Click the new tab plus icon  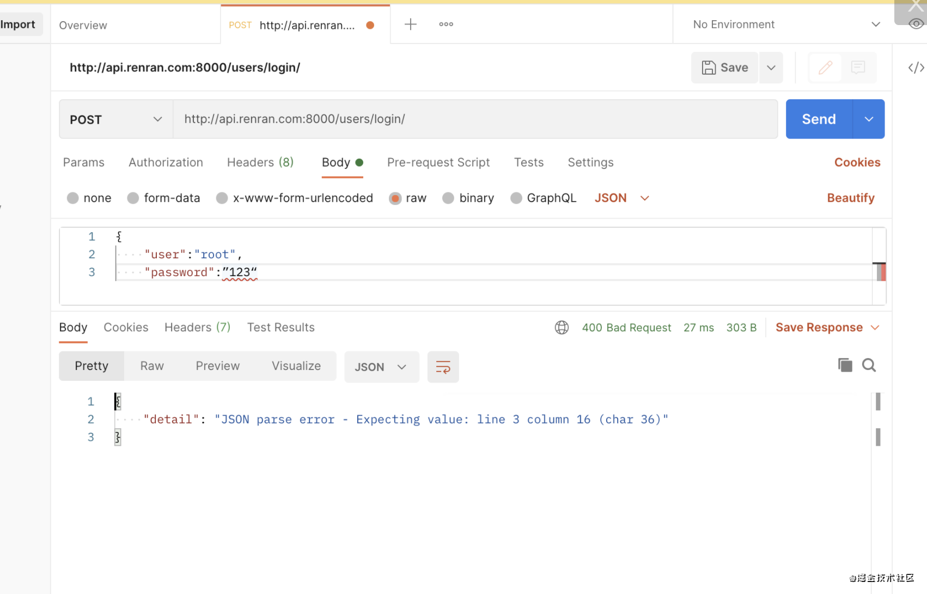point(410,25)
